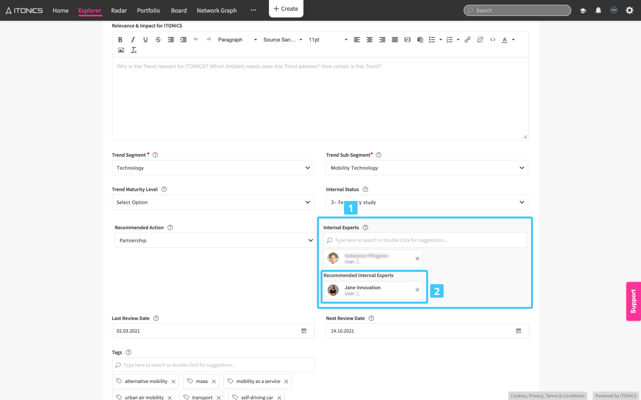Open the Paragraph style dropdown
Image resolution: width=641 pixels, height=400 pixels.
tap(237, 40)
